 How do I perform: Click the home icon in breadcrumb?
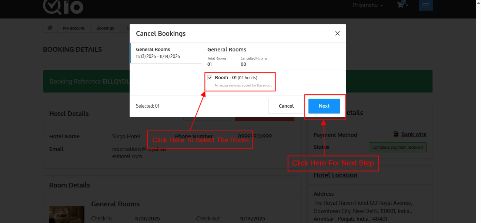[x=50, y=28]
